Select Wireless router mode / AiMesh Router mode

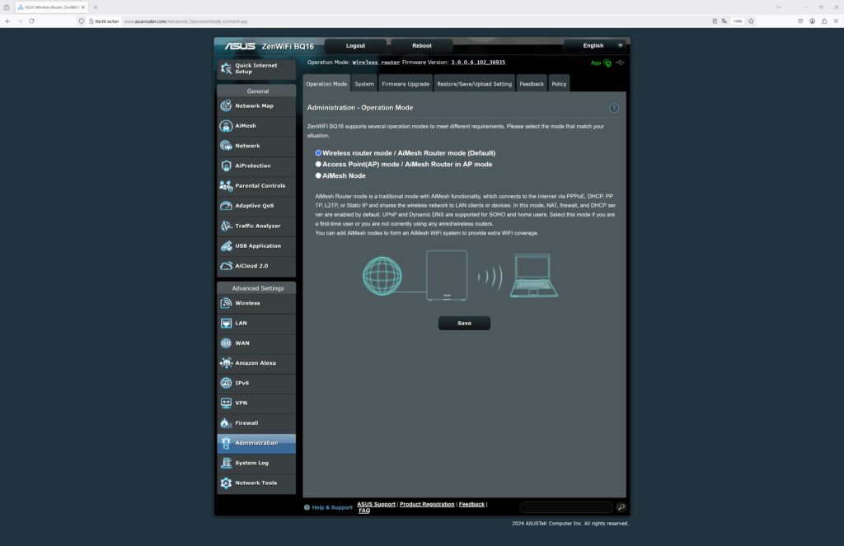(x=318, y=153)
